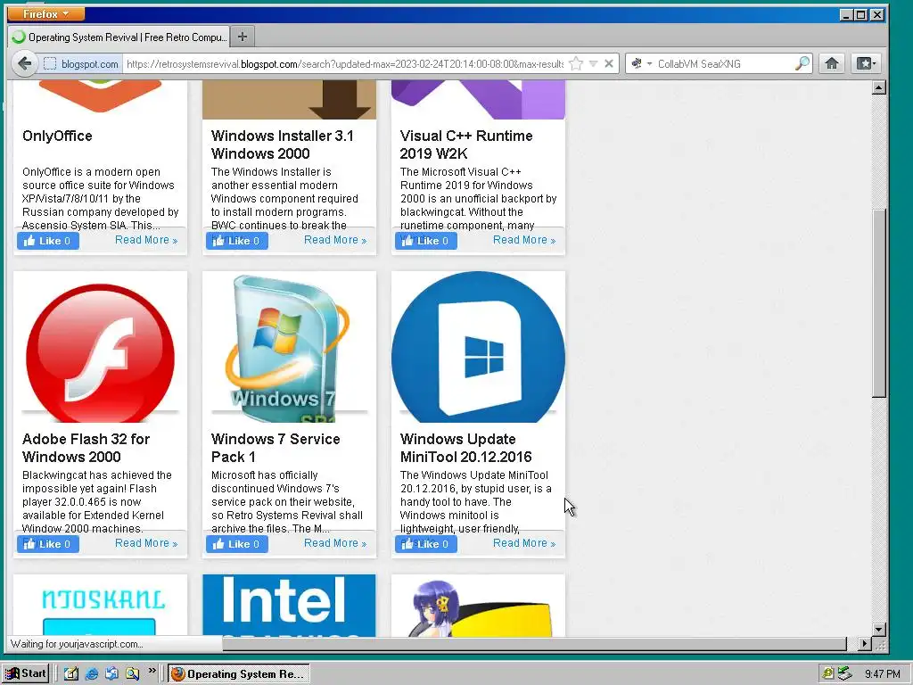Select the Operating System Revival tab
Screen dimensions: 913x685
click(x=119, y=37)
